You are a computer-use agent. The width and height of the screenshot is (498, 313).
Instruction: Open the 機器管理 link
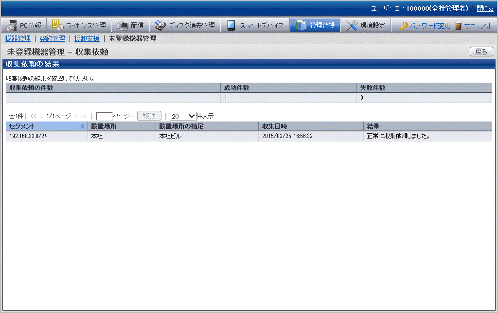18,39
